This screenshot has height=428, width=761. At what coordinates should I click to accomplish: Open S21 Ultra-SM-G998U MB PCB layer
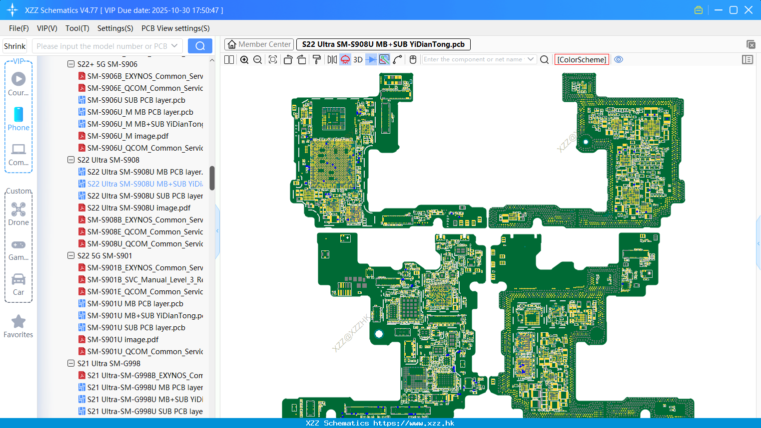click(145, 387)
